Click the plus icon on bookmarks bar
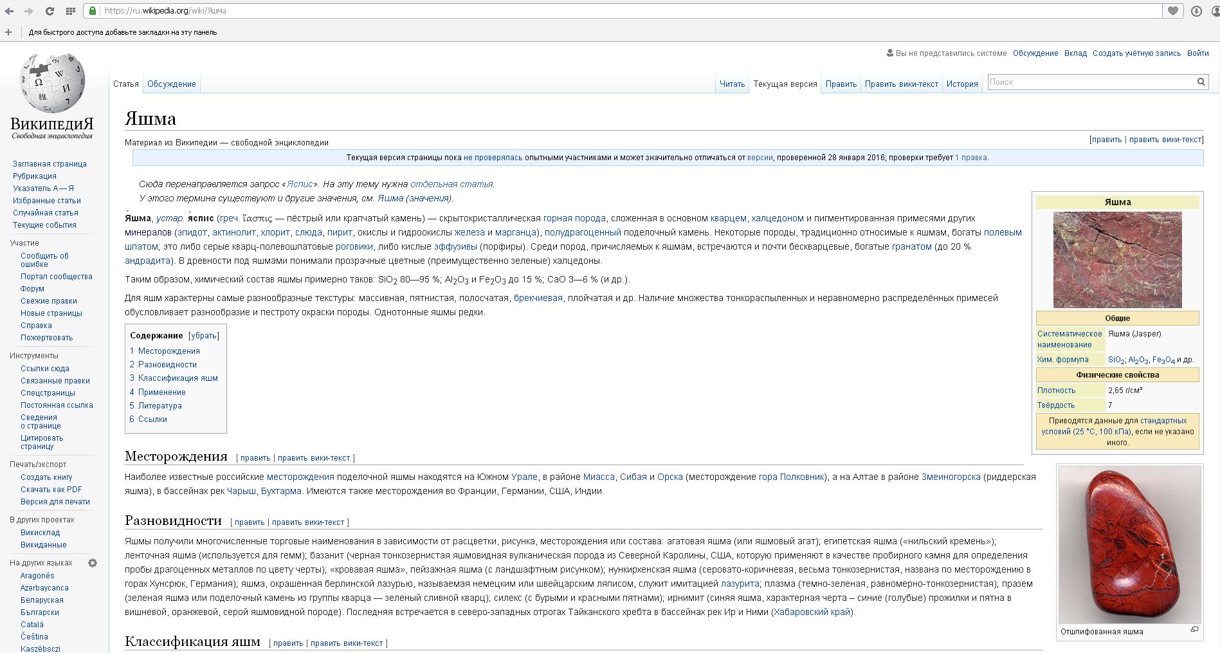This screenshot has width=1220, height=653. point(8,32)
